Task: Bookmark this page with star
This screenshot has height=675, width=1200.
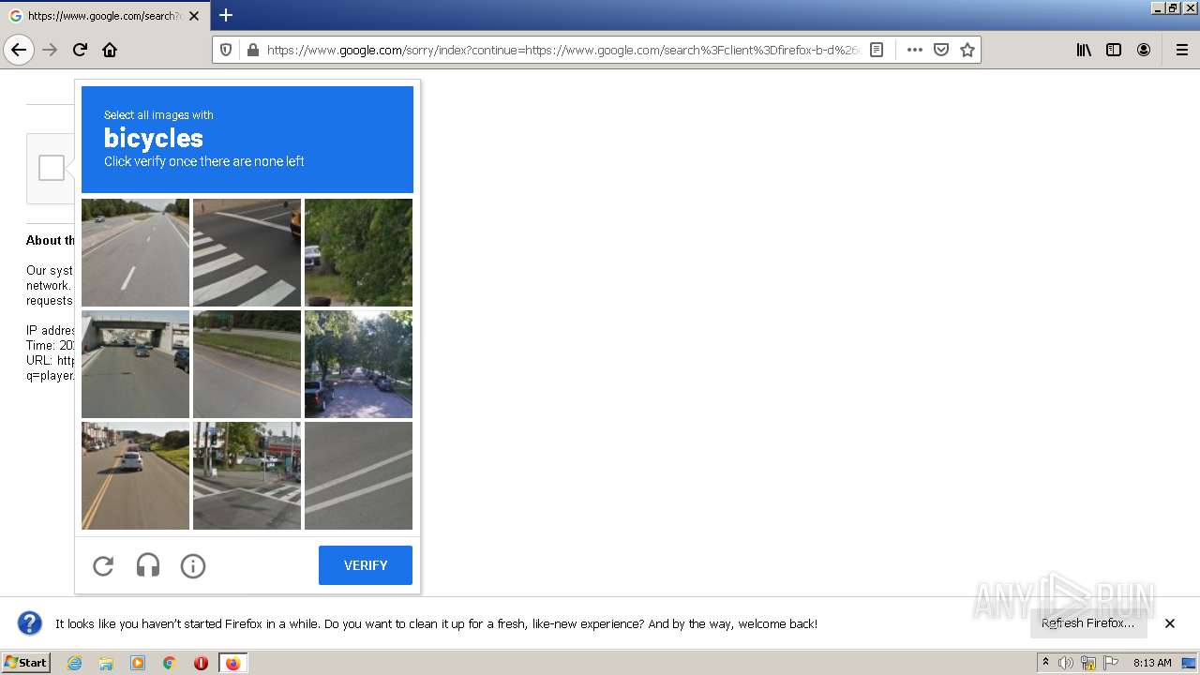Action: click(x=967, y=50)
